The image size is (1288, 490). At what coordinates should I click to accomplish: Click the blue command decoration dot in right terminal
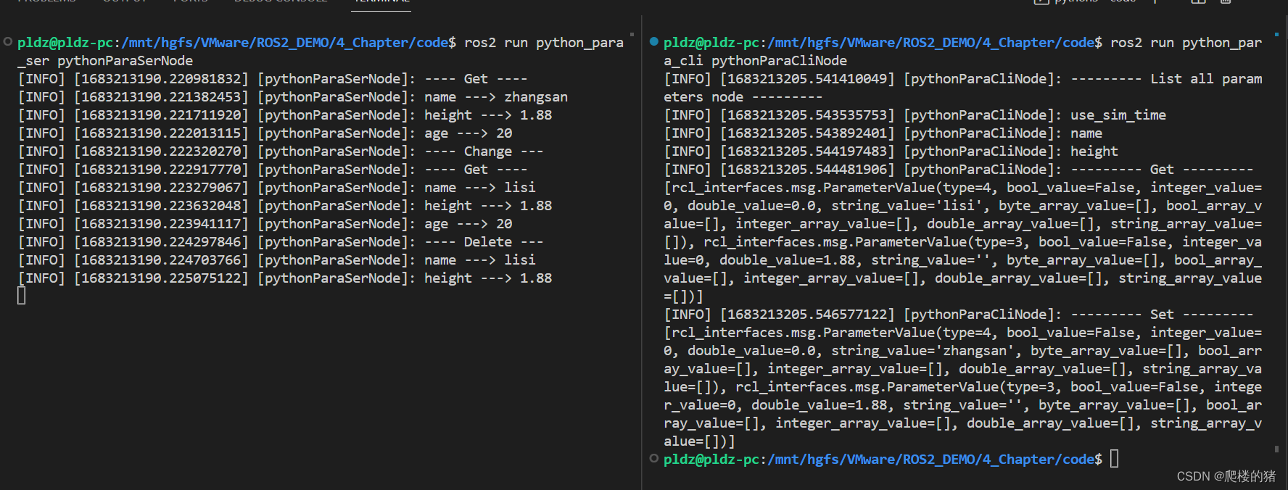pos(654,41)
